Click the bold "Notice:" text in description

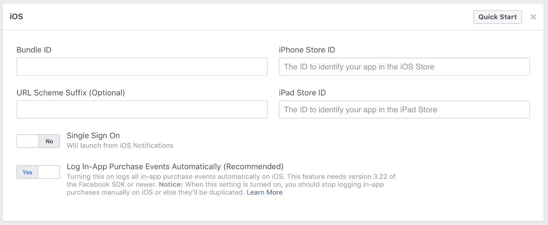click(170, 184)
